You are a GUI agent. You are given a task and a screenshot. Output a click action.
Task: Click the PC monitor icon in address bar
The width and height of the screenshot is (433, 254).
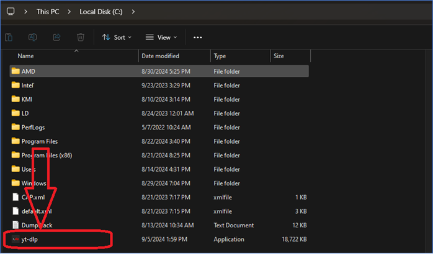point(11,12)
